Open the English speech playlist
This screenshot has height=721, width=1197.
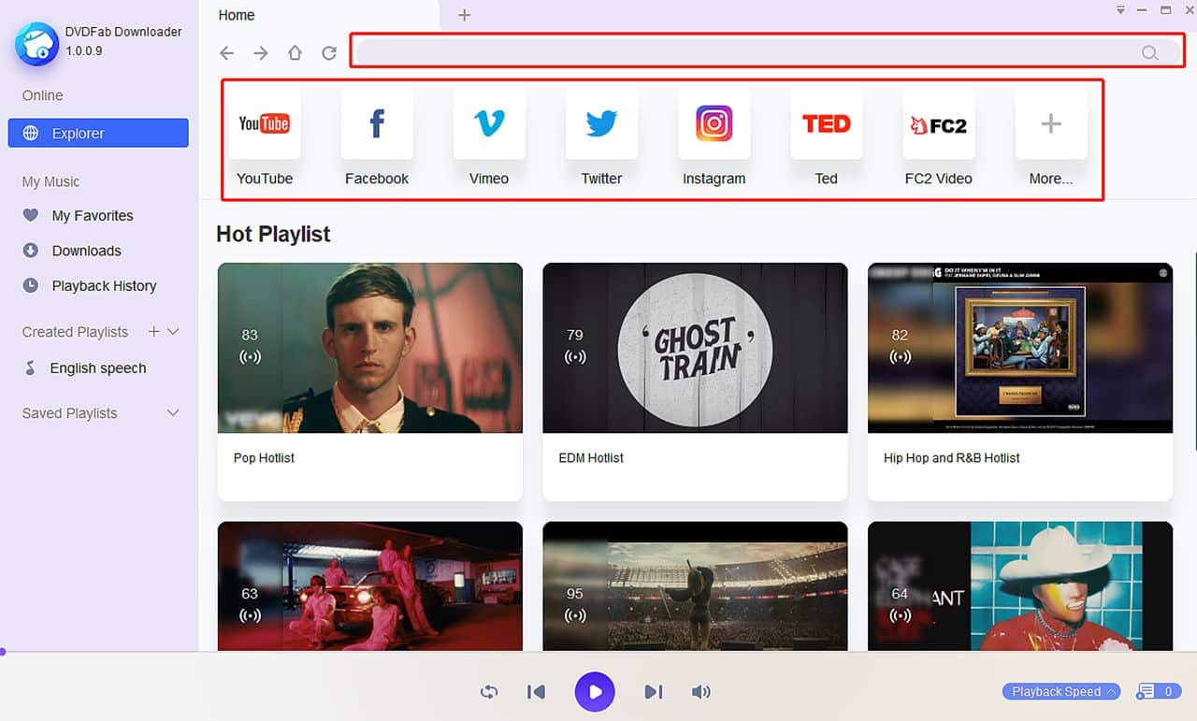pyautogui.click(x=96, y=368)
